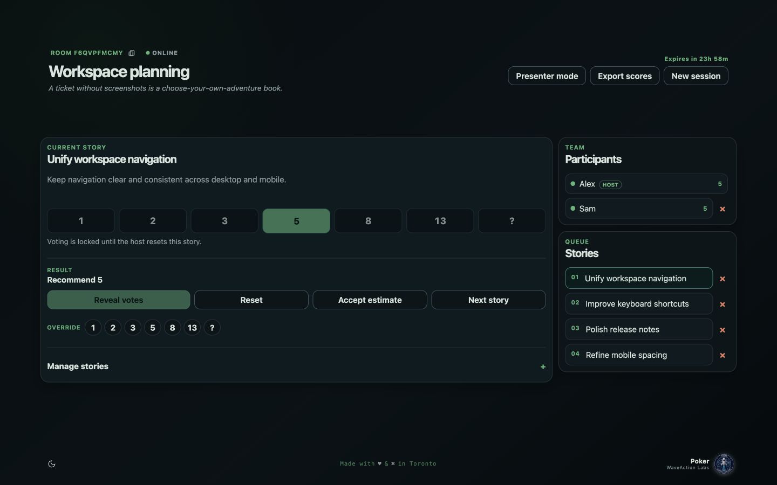
Task: Delete the Unify workspace navigation story
Action: (723, 279)
